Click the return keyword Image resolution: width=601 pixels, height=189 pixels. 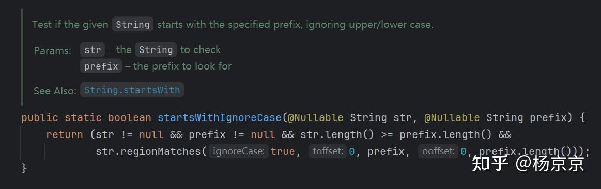tap(65, 135)
